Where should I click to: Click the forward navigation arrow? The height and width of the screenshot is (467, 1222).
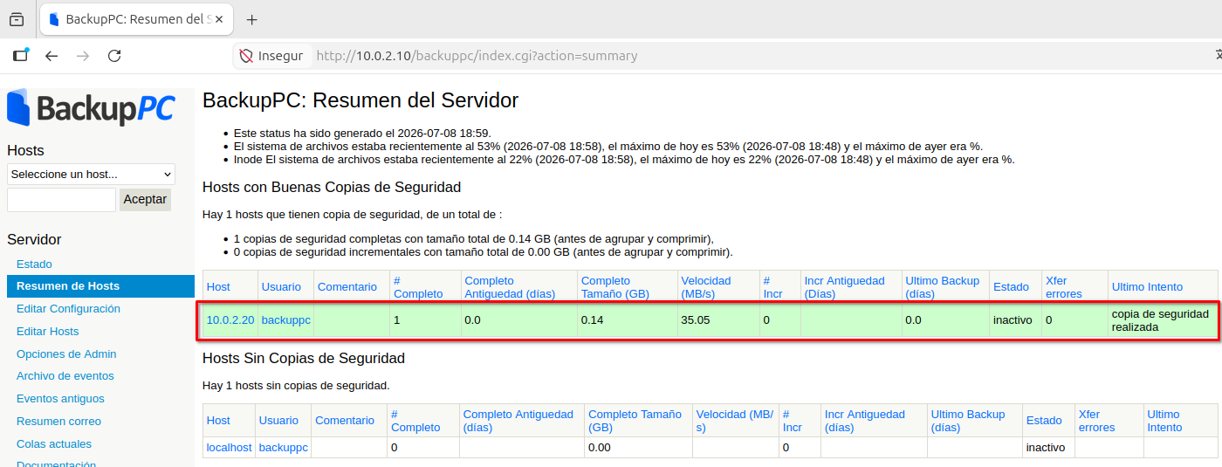[x=83, y=56]
